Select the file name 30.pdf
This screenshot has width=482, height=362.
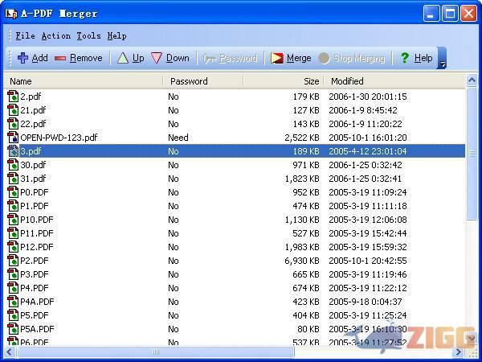click(x=33, y=165)
